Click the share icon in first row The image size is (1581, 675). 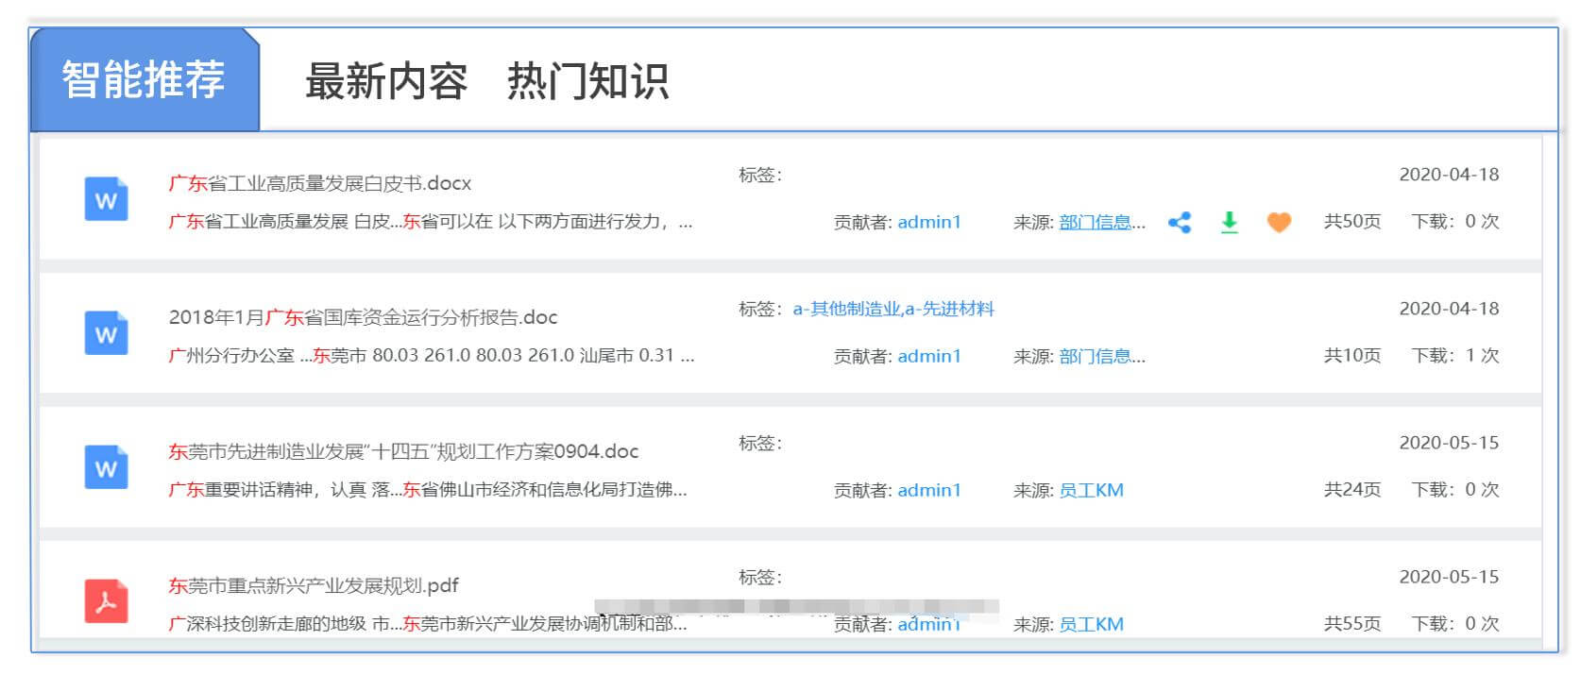pos(1179,223)
